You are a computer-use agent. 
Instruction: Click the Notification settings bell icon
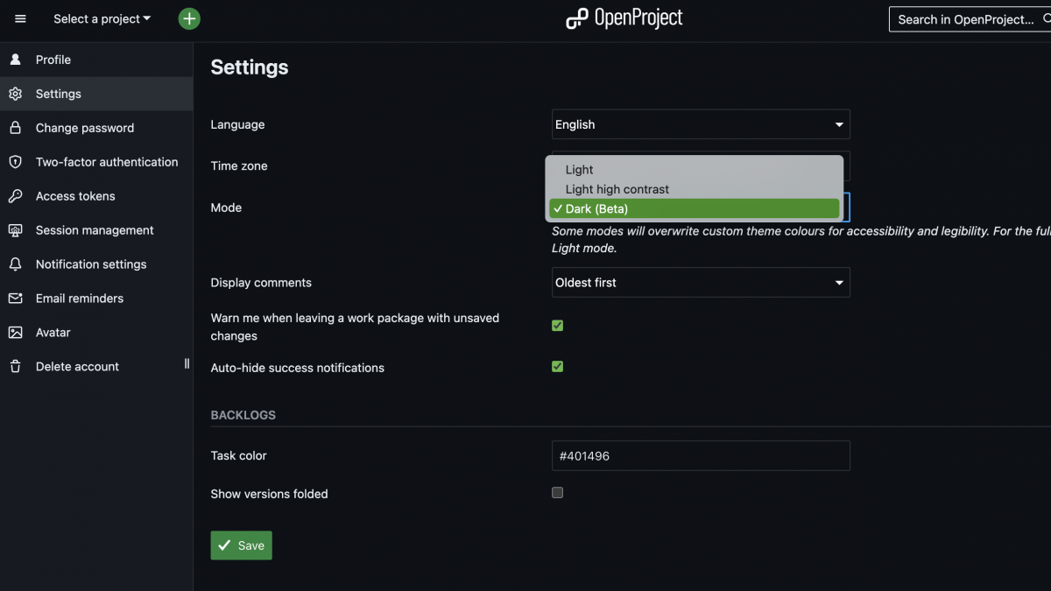(15, 264)
